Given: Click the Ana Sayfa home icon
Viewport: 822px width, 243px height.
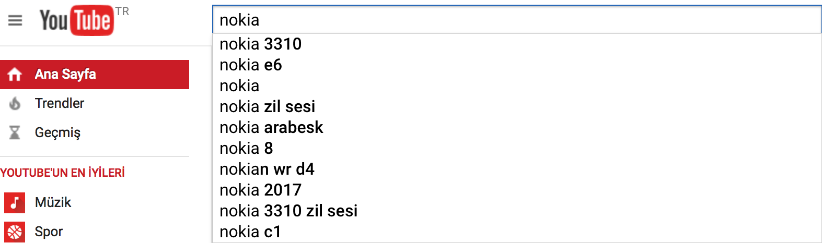Looking at the screenshot, I should coord(15,75).
